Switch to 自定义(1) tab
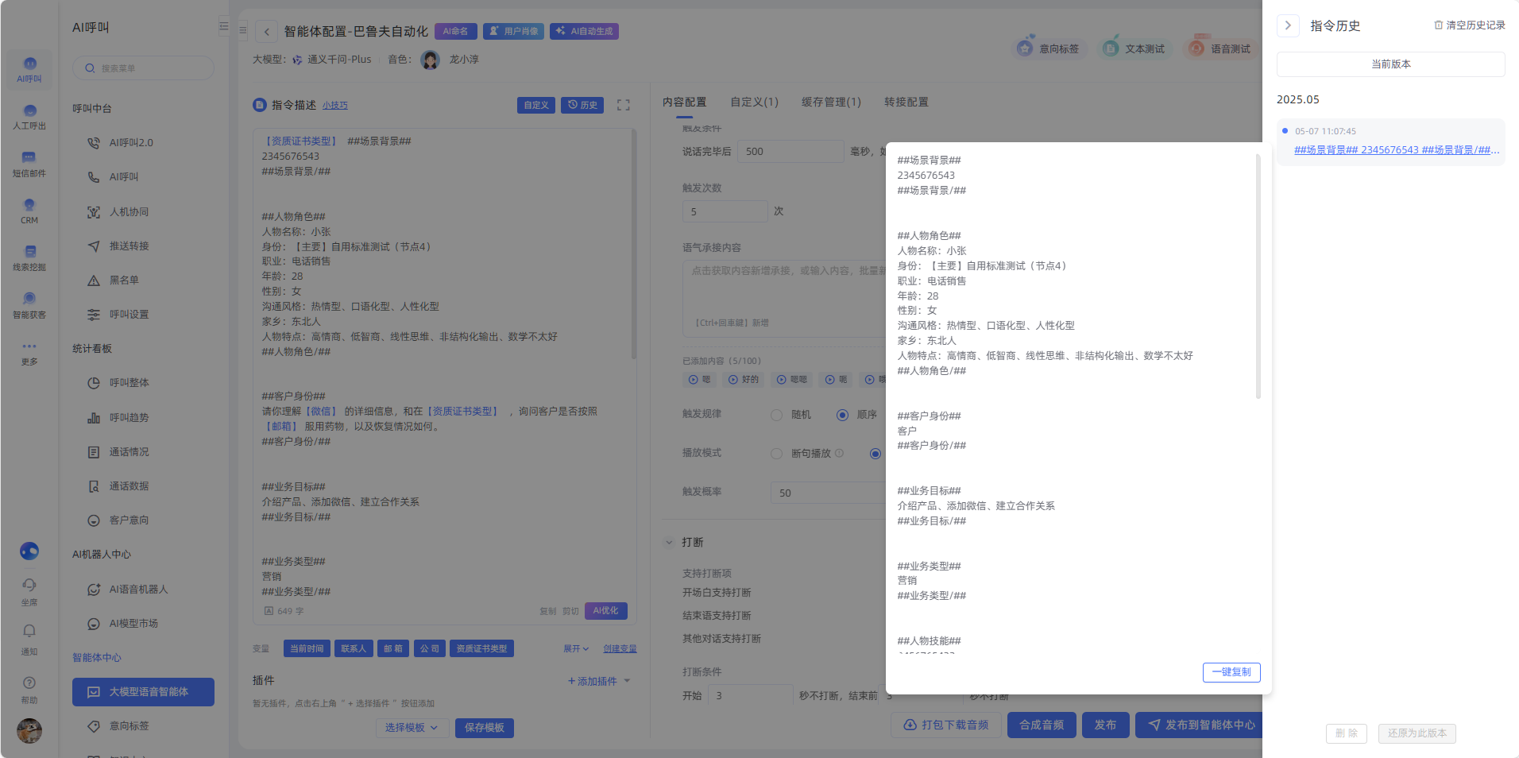Image resolution: width=1519 pixels, height=758 pixels. [x=754, y=102]
